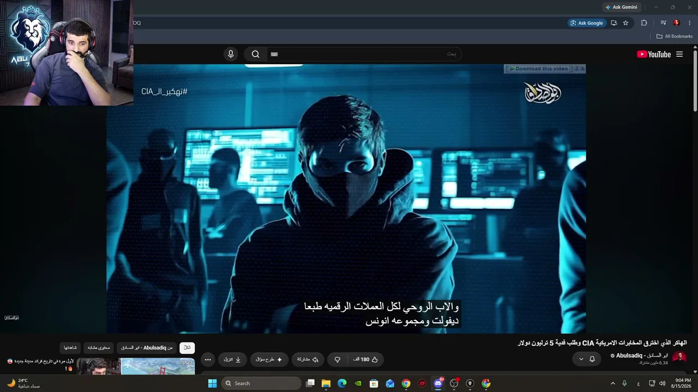Open the taskbar microphone tray icon
This screenshot has width=698, height=392.
[624, 383]
